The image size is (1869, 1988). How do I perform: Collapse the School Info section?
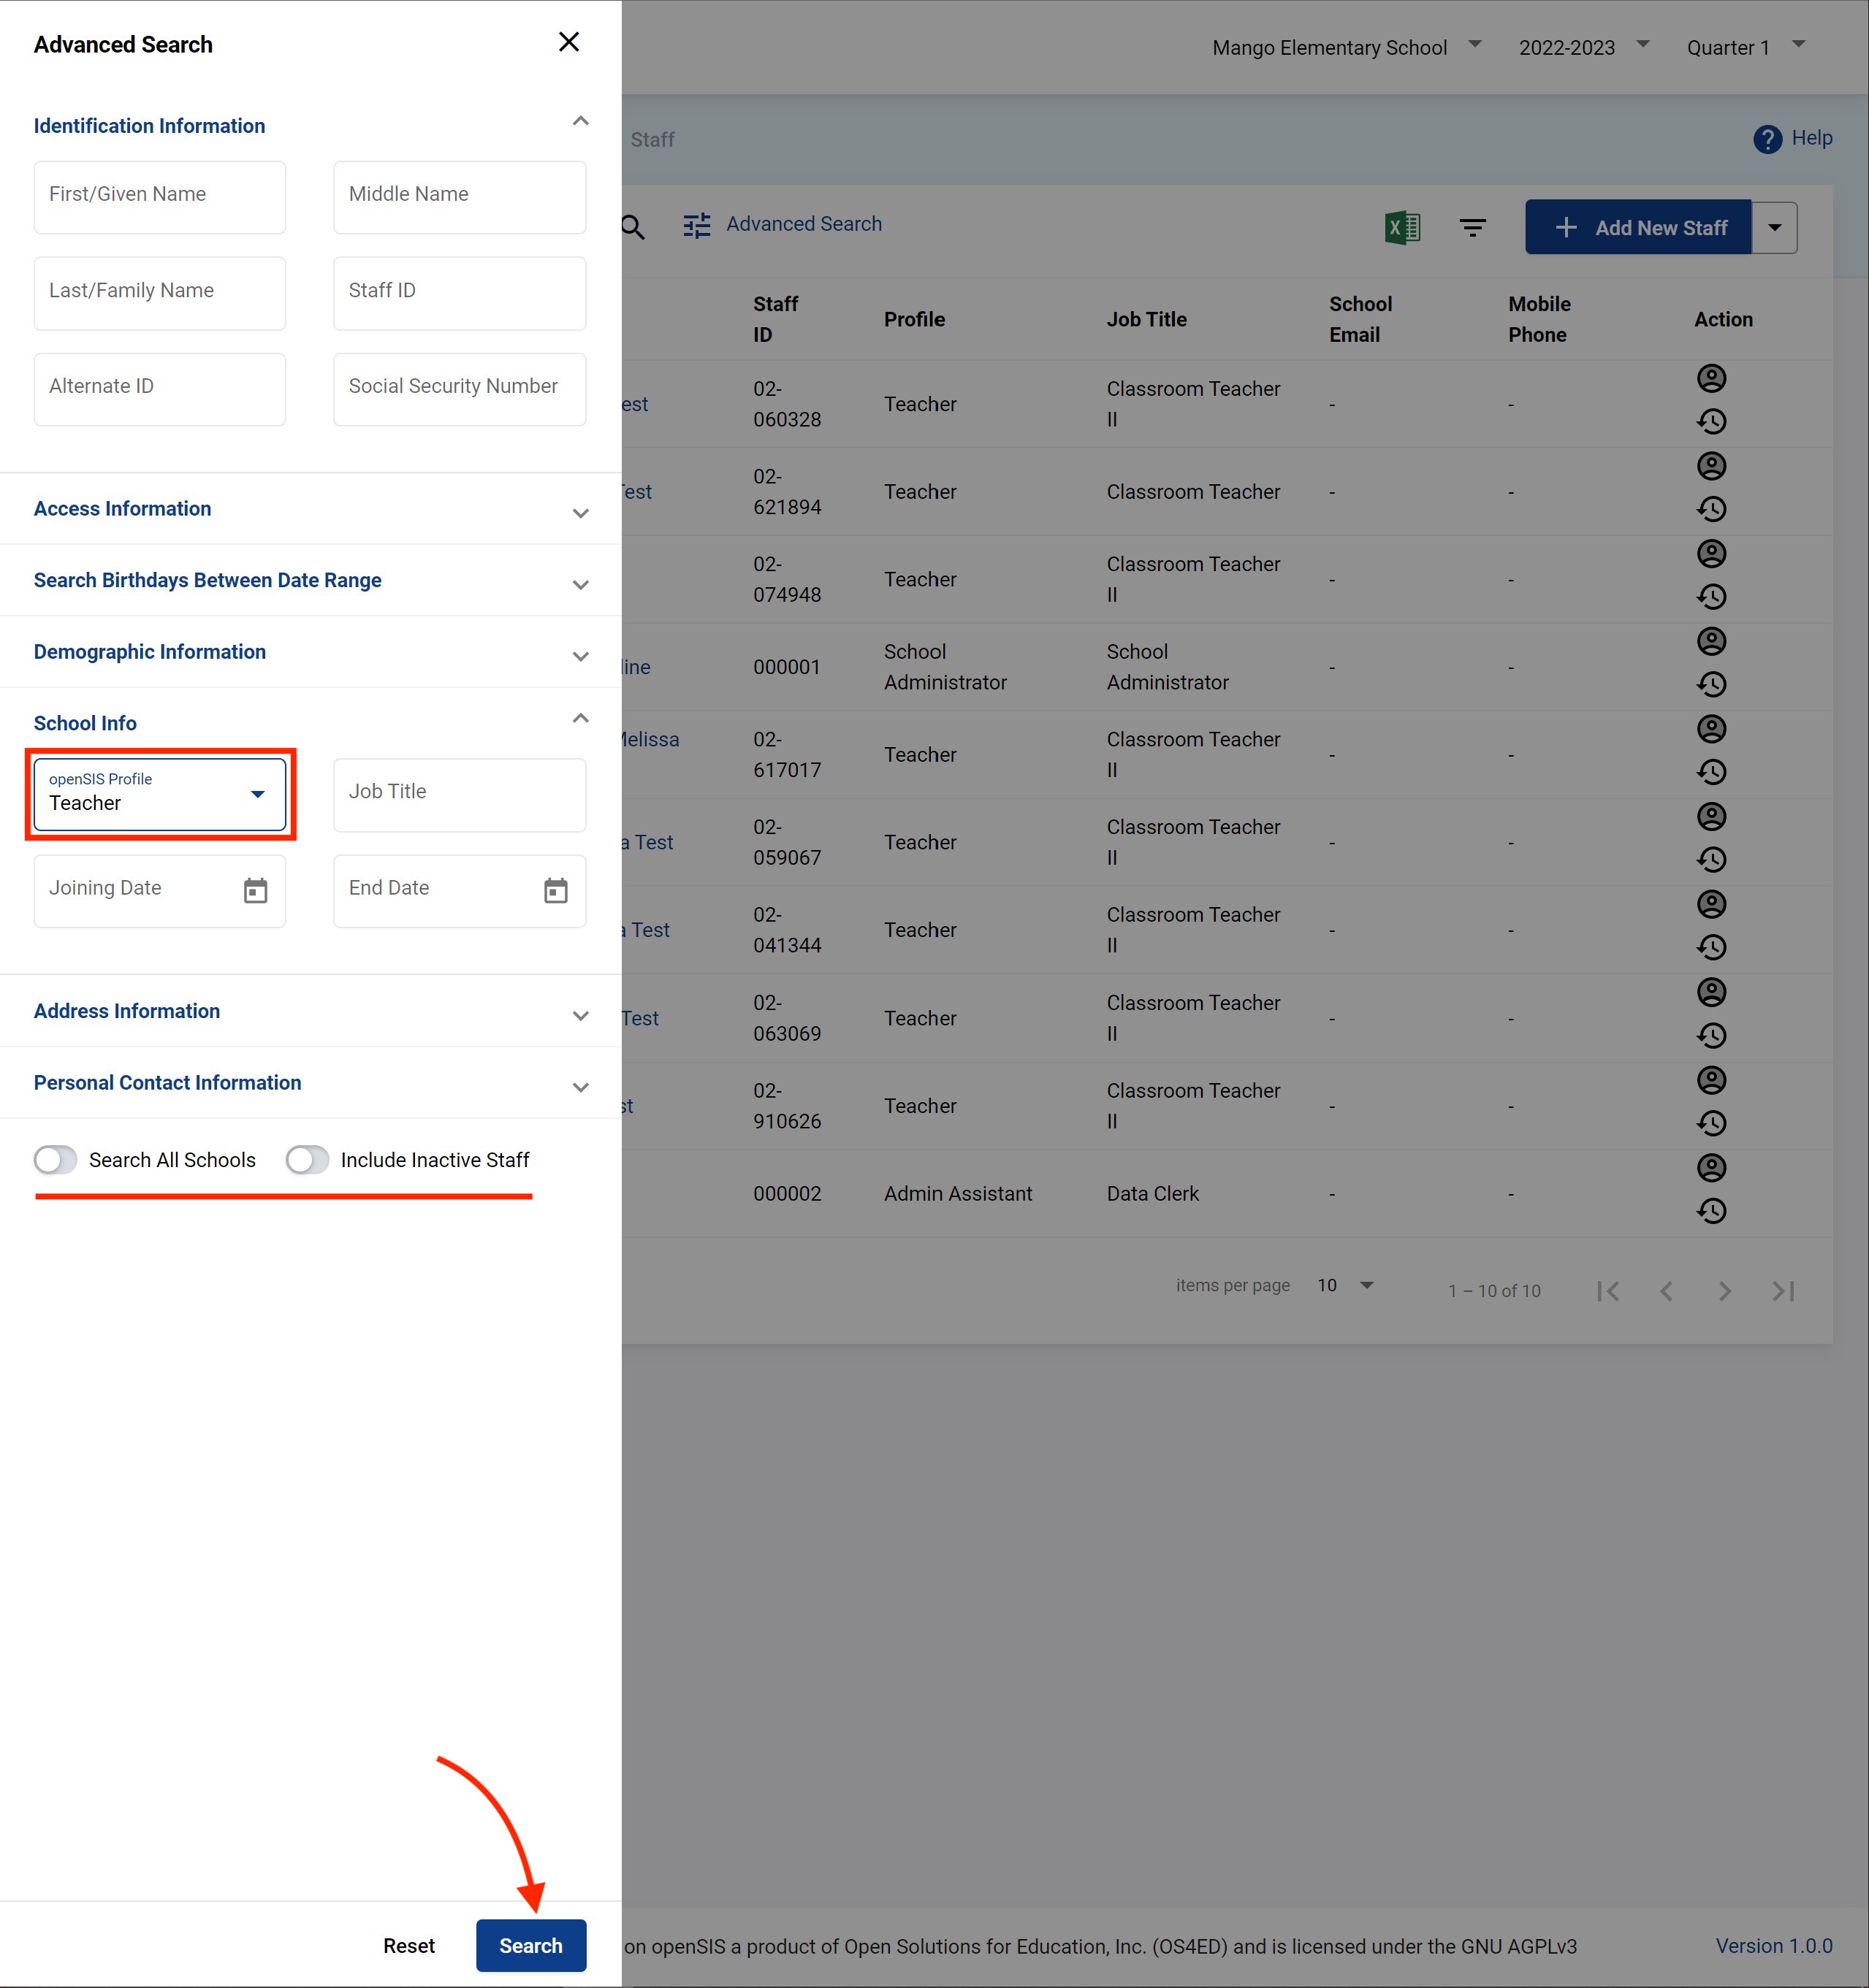[579, 719]
